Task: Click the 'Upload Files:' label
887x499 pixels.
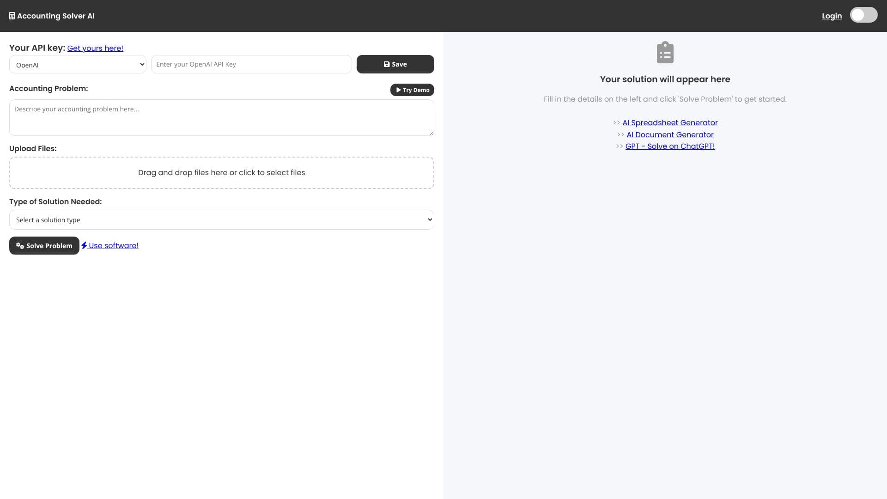Action: click(x=33, y=148)
